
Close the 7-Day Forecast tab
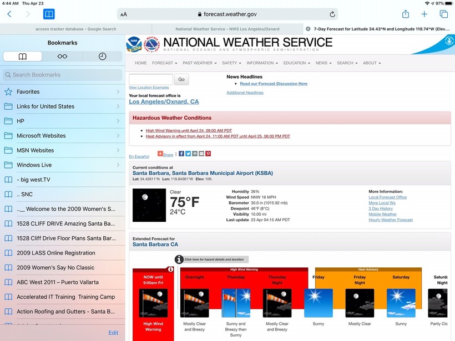coord(308,29)
